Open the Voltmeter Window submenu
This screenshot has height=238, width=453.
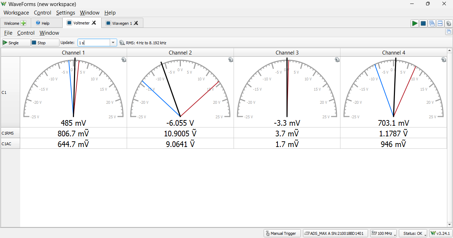[x=49, y=33]
